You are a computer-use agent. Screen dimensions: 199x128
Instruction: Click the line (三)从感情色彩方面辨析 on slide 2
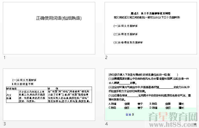128,42
